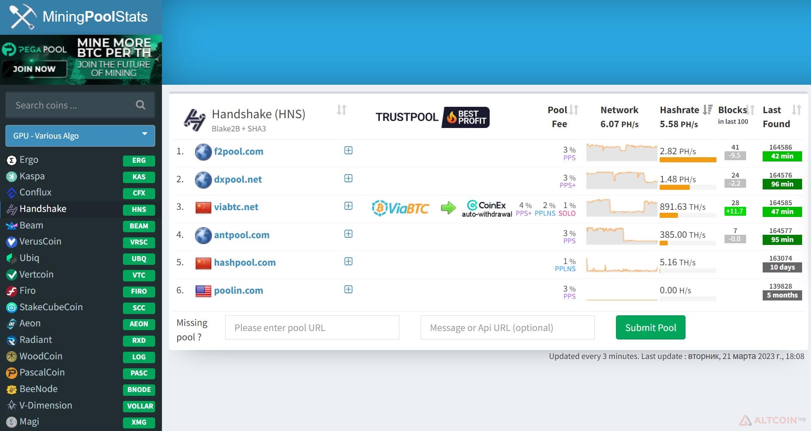Click the MiningPoolStats pickaxe logo
This screenshot has width=811, height=431.
pos(23,17)
